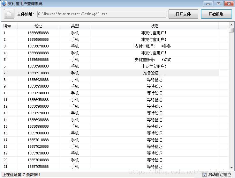Image resolution: width=235 pixels, height=178 pixels.
Task: Click 非支付宝用户! status in row 1
Action: coord(154,33)
